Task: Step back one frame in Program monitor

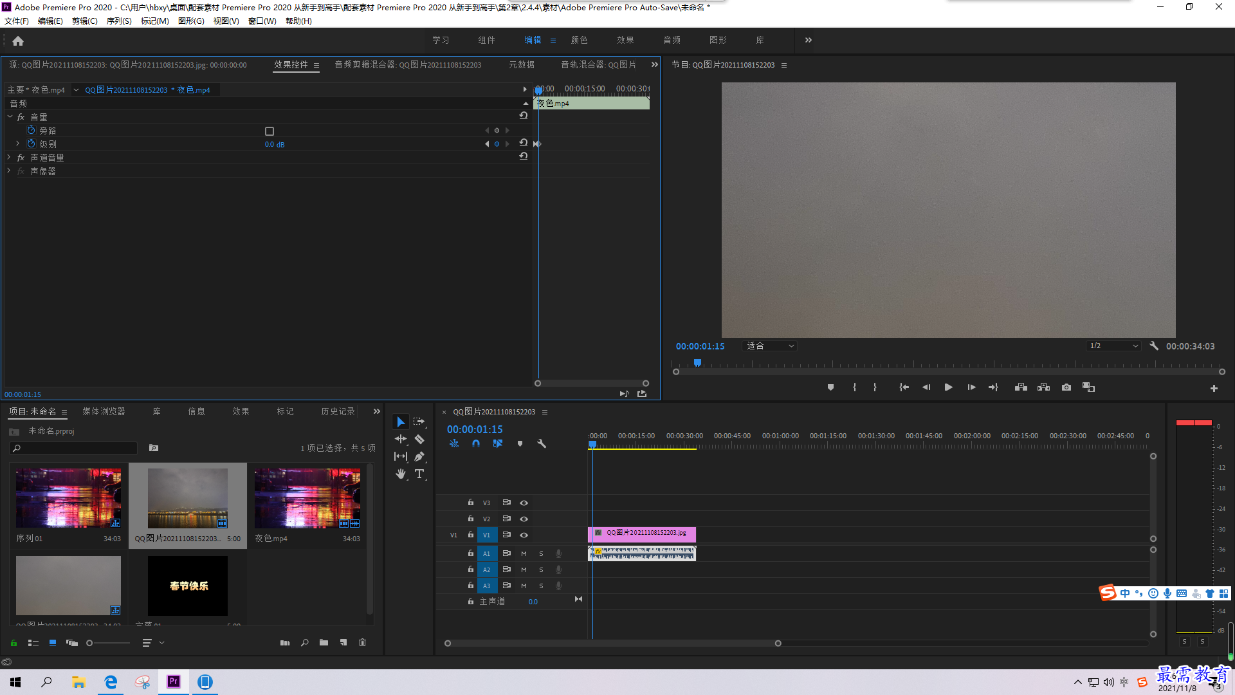Action: 926,387
